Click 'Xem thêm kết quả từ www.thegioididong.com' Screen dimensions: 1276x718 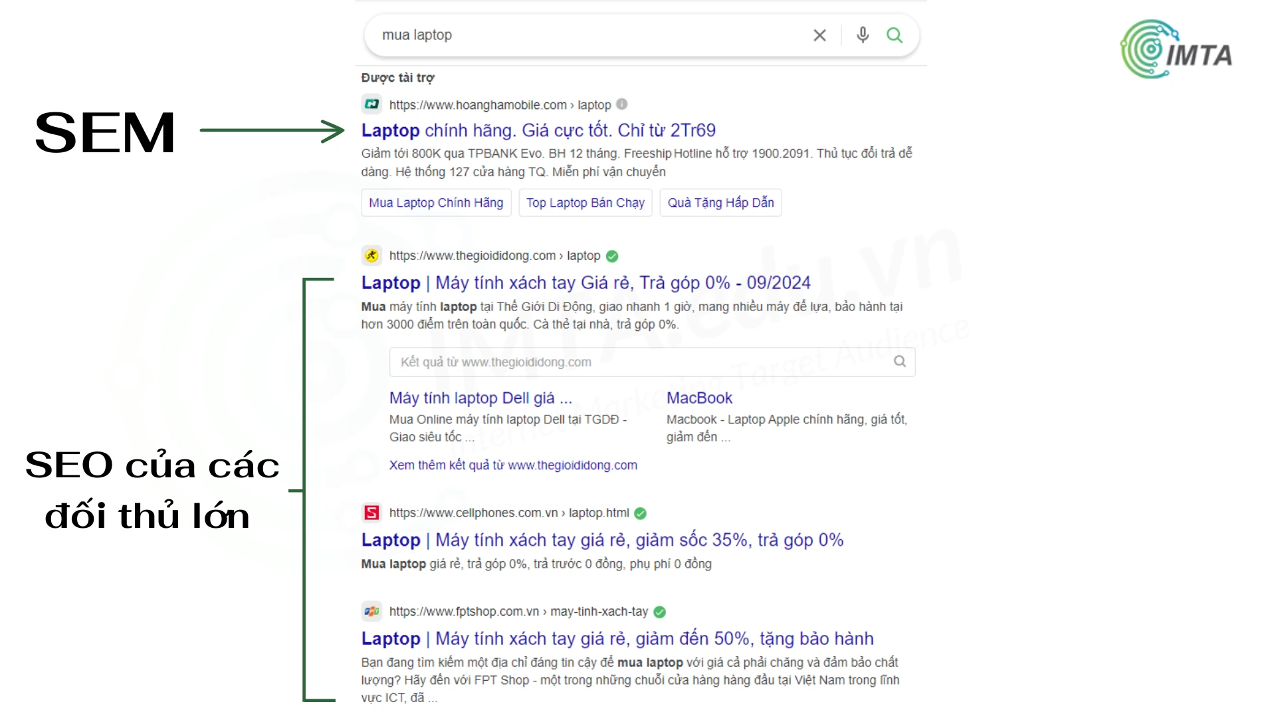click(x=513, y=465)
